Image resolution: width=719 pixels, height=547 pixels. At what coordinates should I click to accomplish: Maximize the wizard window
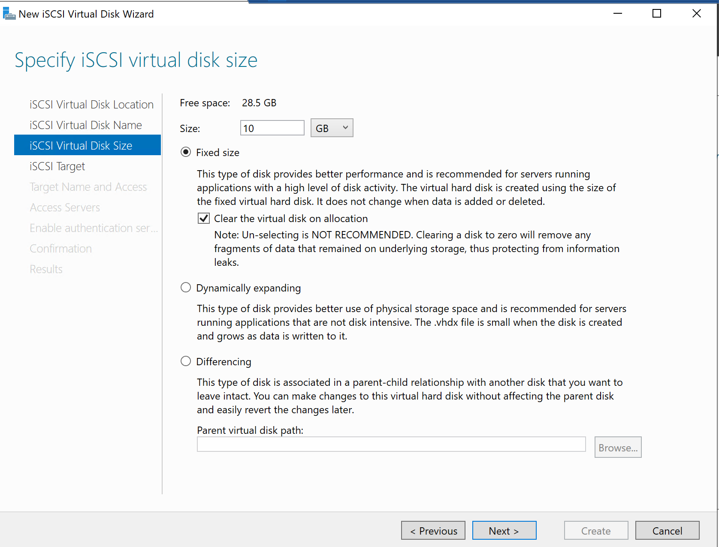(x=656, y=14)
